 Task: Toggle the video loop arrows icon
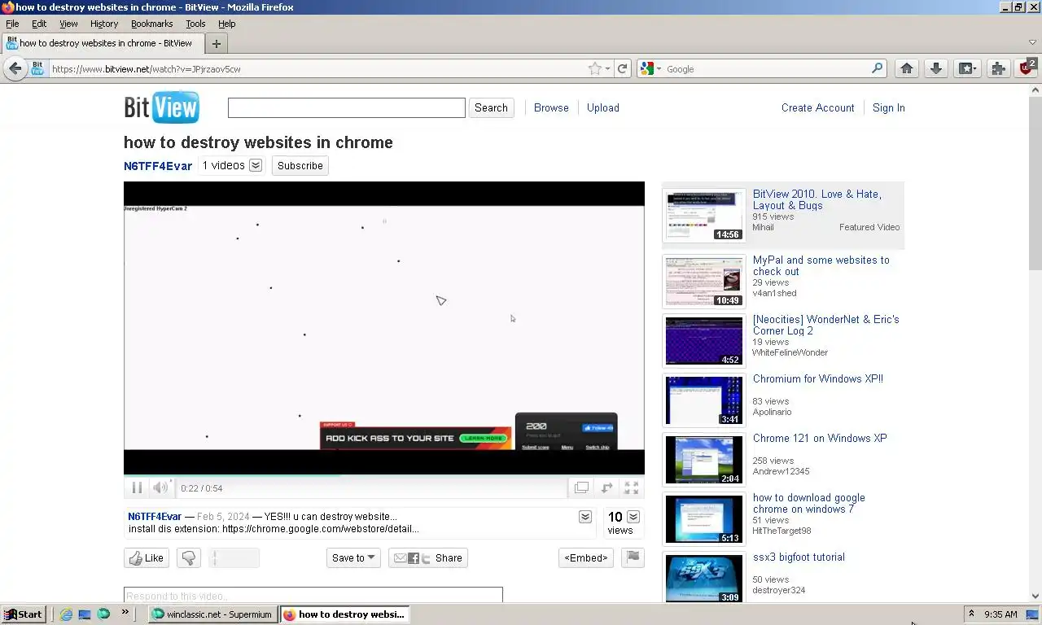606,487
